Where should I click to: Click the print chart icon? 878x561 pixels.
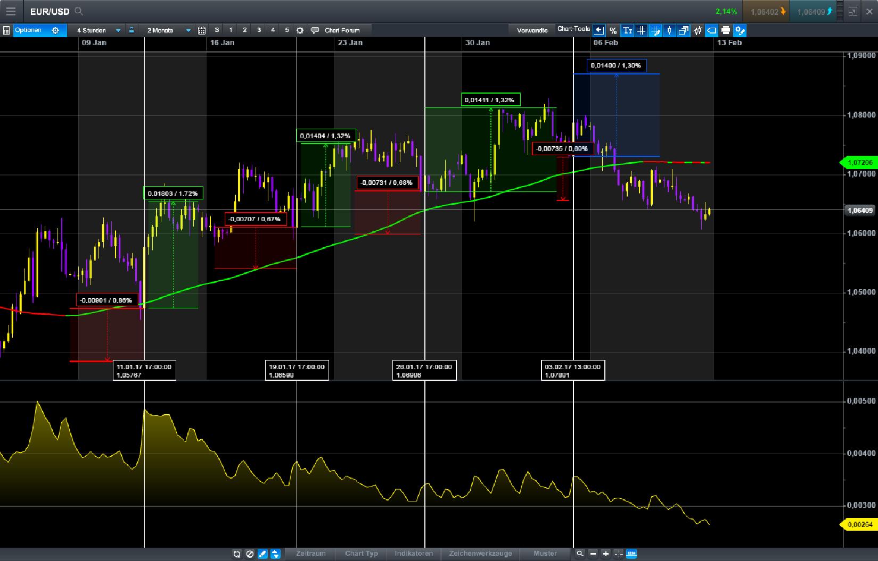point(725,30)
